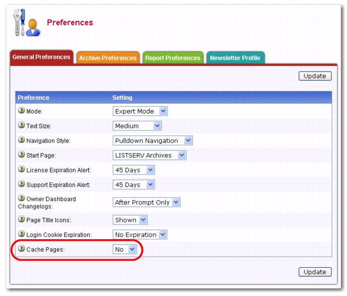Open Support Expiration Alert help icon
Image resolution: width=347 pixels, height=296 pixels.
coord(21,185)
